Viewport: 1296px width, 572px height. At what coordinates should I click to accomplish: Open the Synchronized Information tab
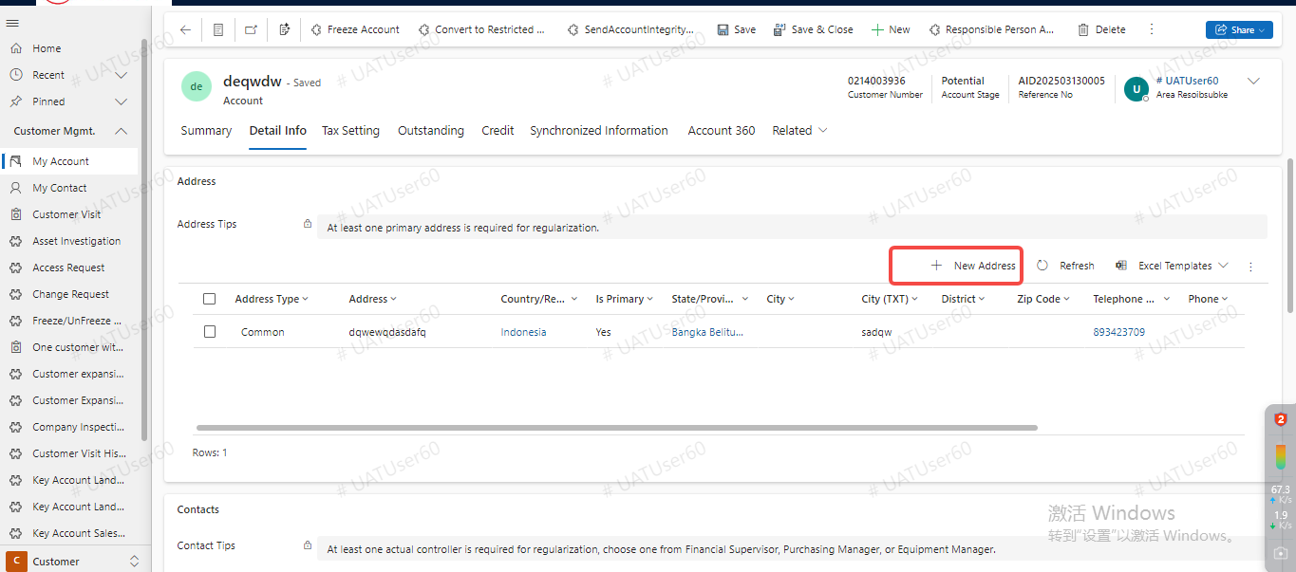(599, 131)
